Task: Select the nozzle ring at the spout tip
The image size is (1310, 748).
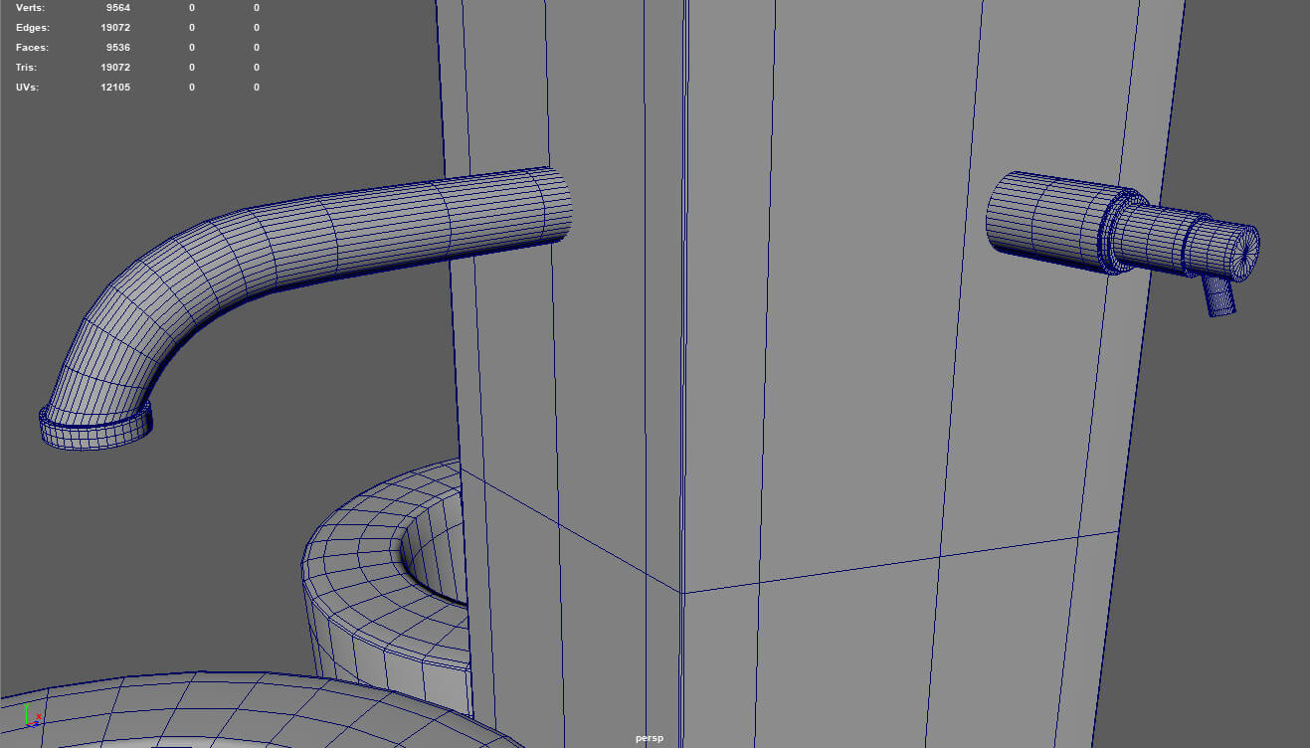Action: pyautogui.click(x=95, y=430)
